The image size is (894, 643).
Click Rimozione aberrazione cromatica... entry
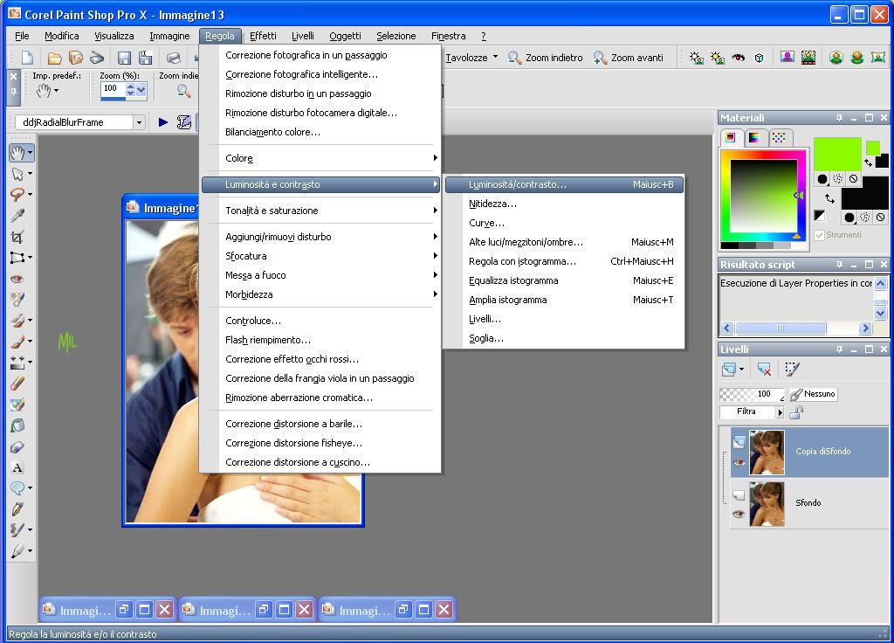point(320,398)
